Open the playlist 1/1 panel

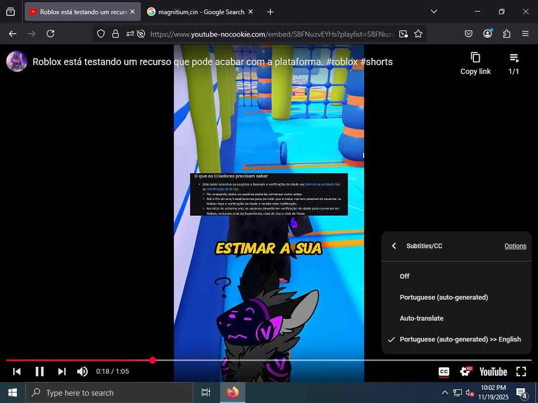tap(514, 63)
